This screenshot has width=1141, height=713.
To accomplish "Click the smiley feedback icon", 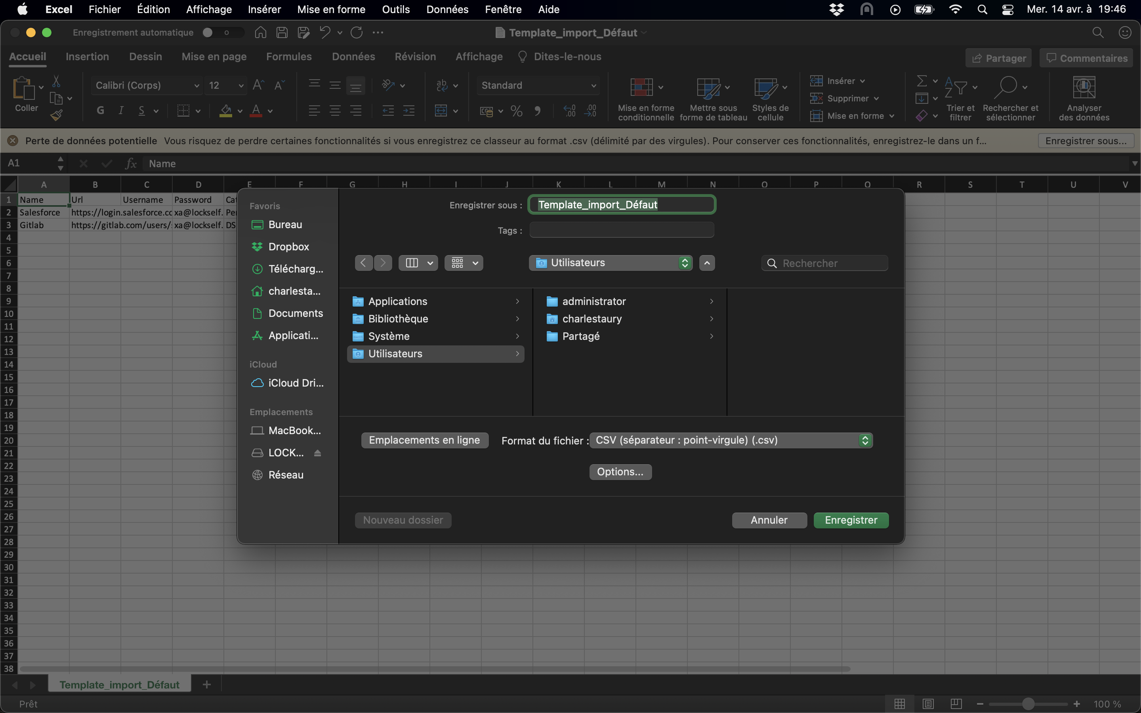I will pyautogui.click(x=1125, y=32).
